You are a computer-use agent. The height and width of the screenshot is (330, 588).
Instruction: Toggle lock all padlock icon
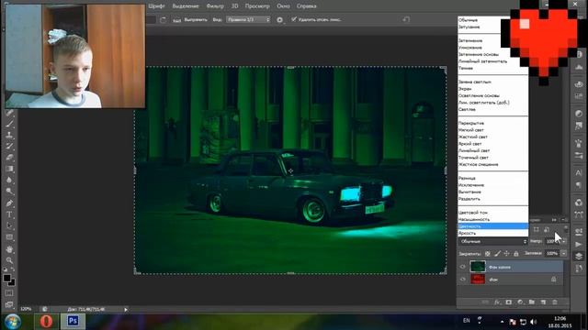coord(516,254)
